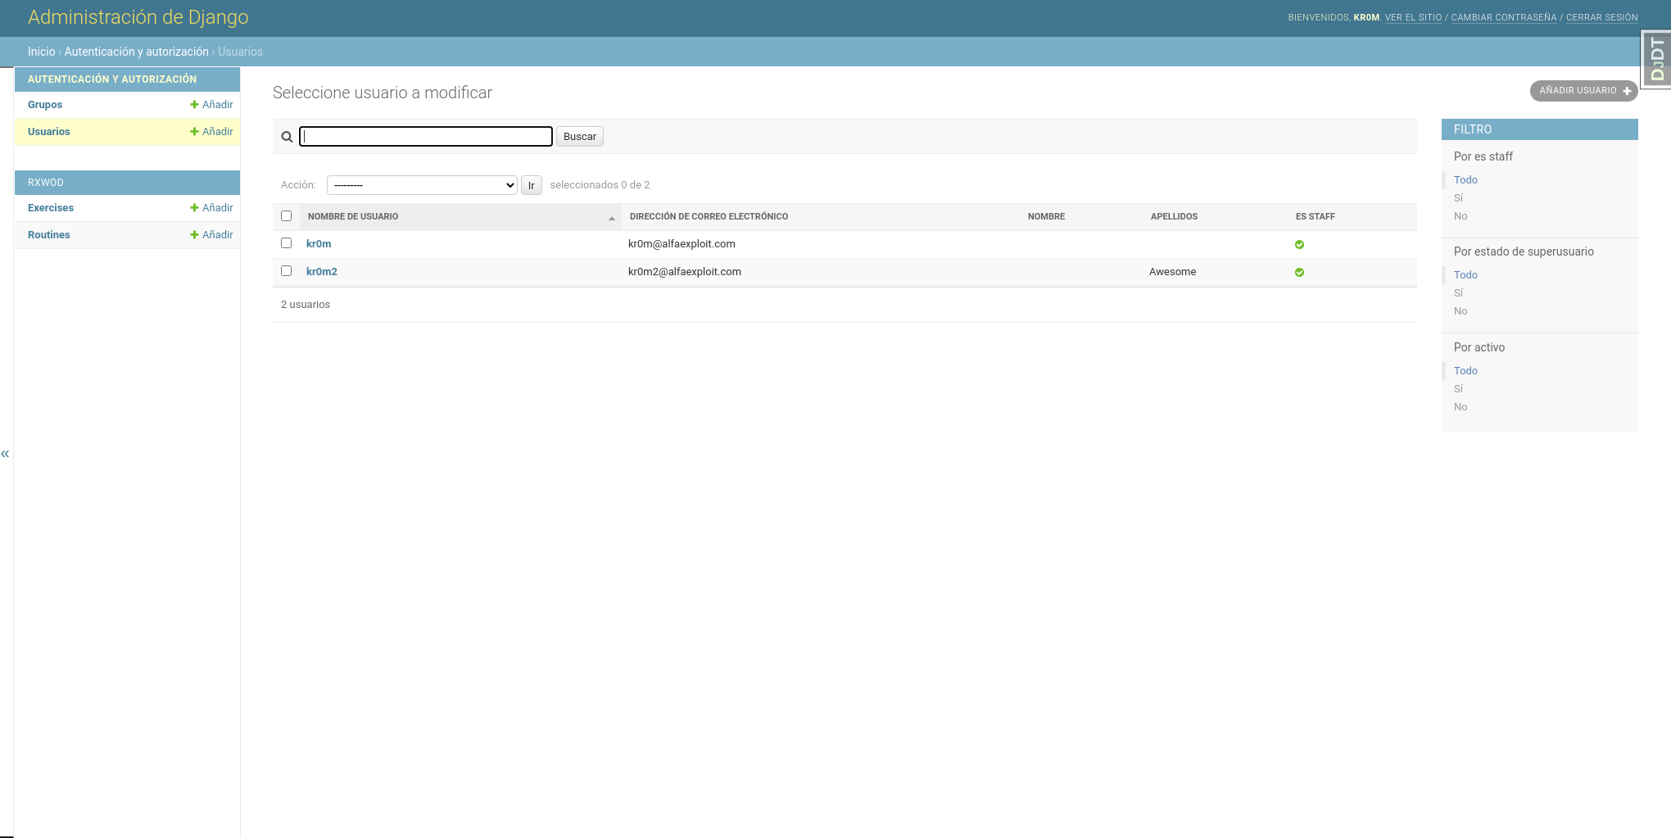Add a new user via Añadir next to Usuarios
1671x838 pixels.
click(212, 132)
